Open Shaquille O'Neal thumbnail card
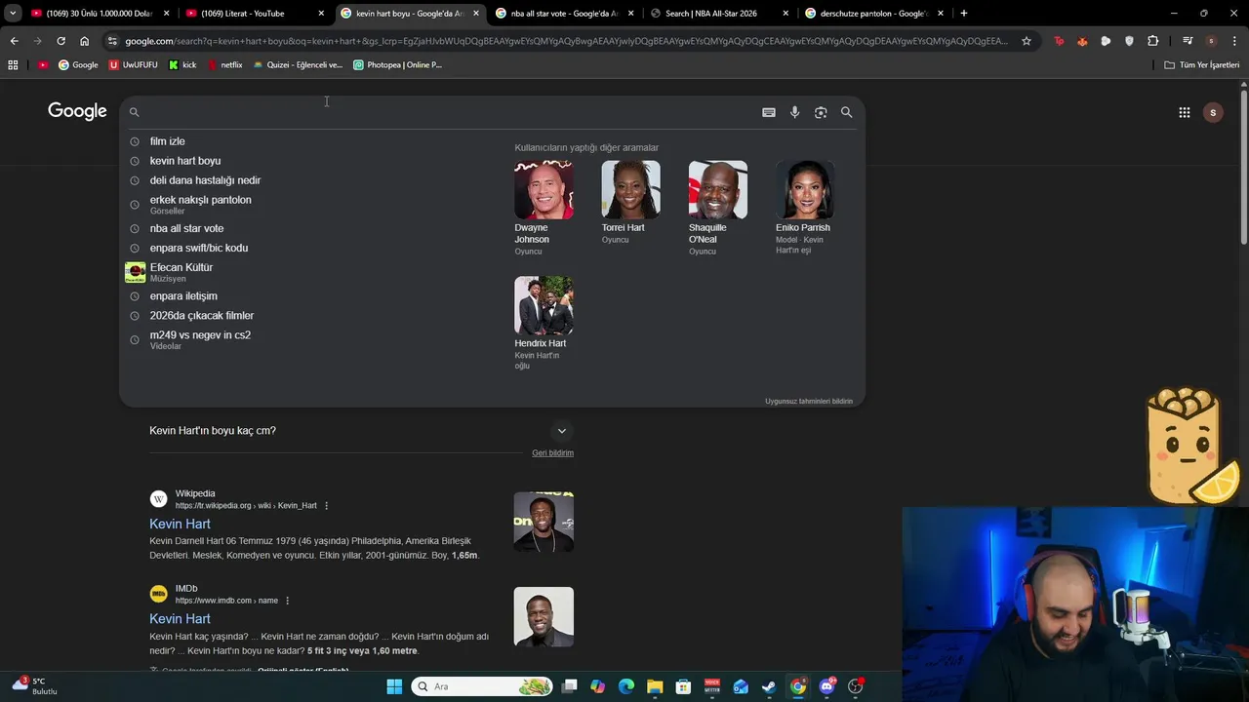Viewport: 1249px width, 702px height. [717, 208]
